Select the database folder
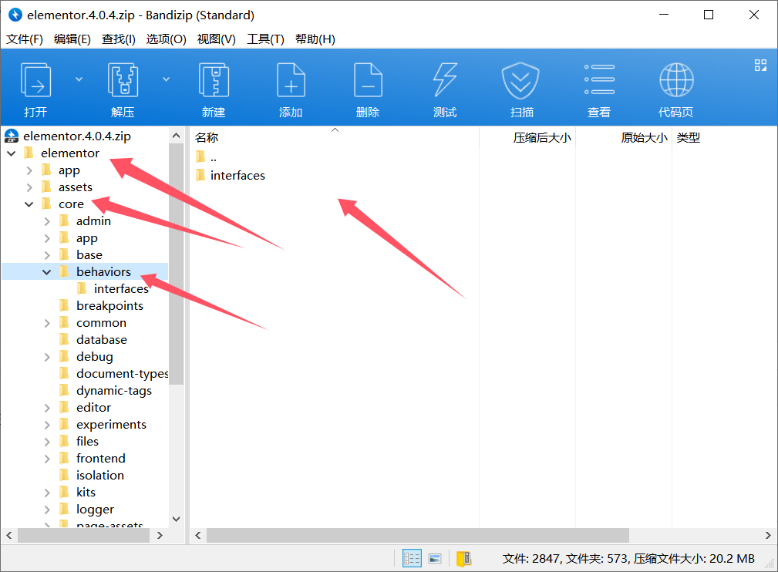This screenshot has width=778, height=572. pyautogui.click(x=102, y=340)
